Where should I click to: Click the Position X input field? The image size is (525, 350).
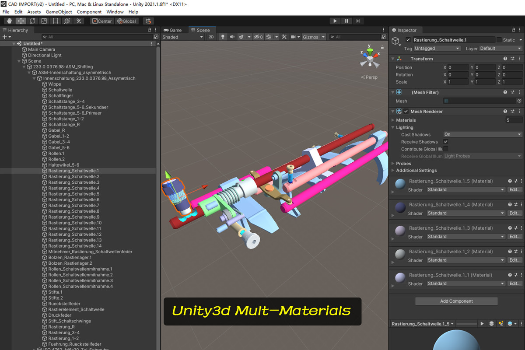click(458, 67)
